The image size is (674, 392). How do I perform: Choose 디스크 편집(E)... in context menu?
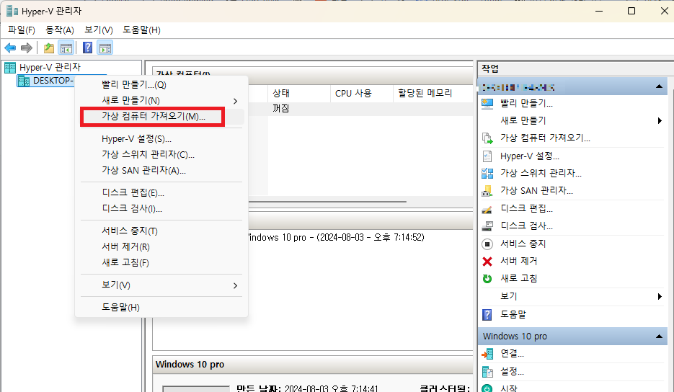[x=161, y=193]
